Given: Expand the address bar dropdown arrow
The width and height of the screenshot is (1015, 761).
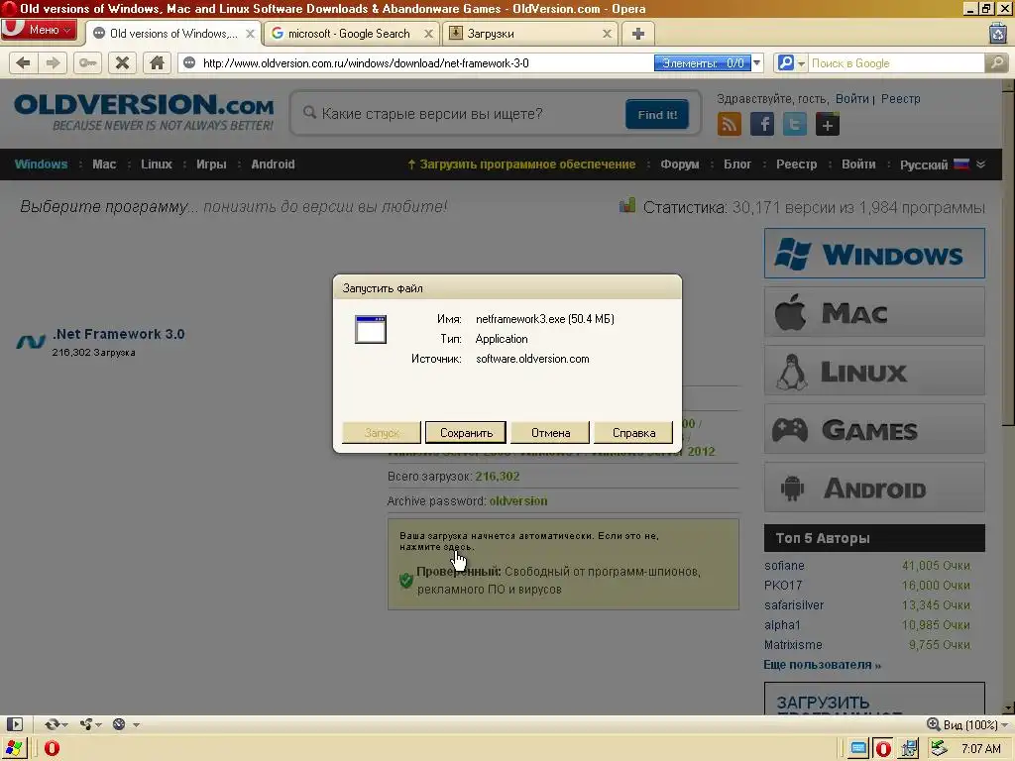Looking at the screenshot, I should pos(756,63).
